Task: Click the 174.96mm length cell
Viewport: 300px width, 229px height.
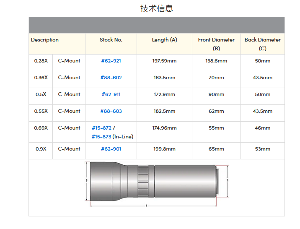Action: 164,128
